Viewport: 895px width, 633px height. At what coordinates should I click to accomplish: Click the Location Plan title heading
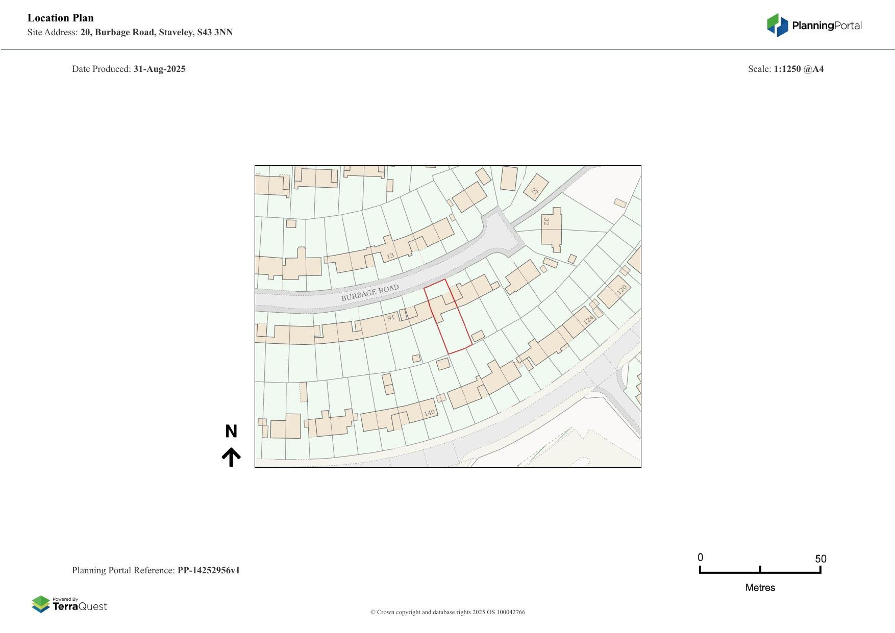pos(61,18)
